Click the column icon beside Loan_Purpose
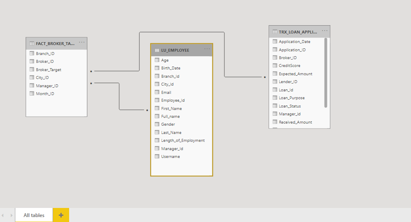 tap(275, 98)
